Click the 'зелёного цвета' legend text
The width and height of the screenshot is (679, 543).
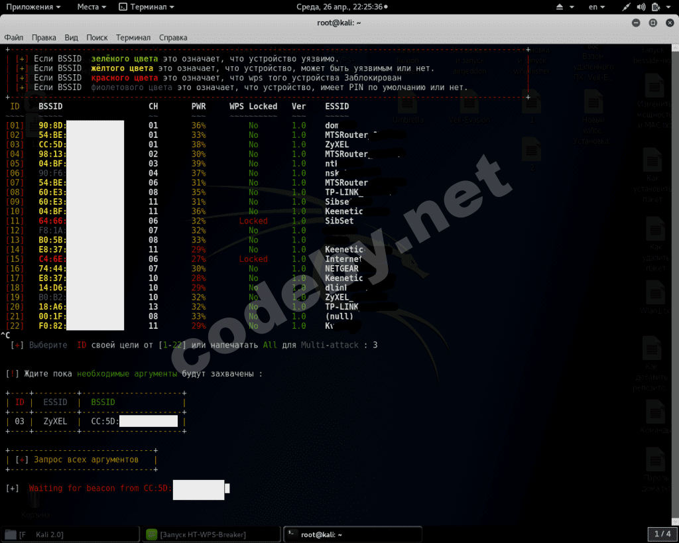coord(125,59)
